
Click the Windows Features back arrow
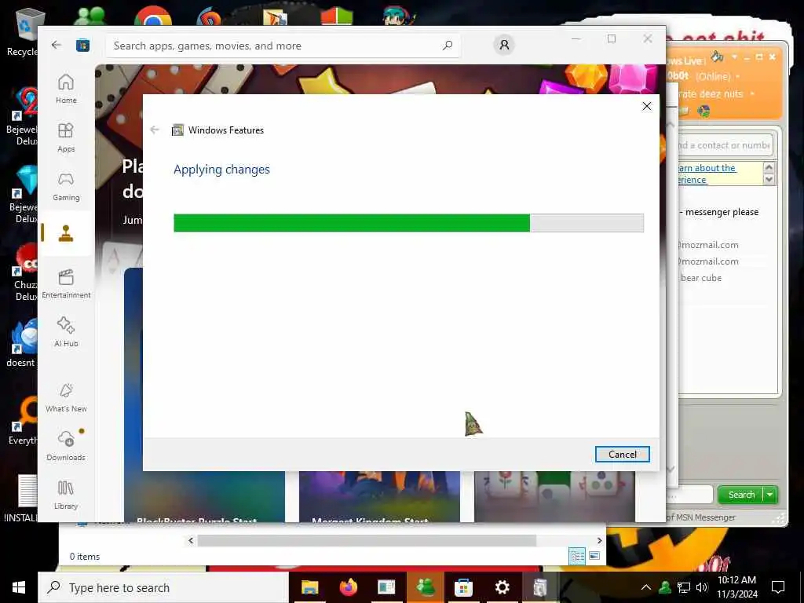point(155,130)
